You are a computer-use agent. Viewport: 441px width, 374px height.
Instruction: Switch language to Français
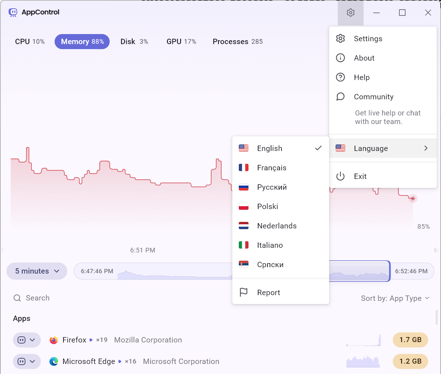coord(271,168)
